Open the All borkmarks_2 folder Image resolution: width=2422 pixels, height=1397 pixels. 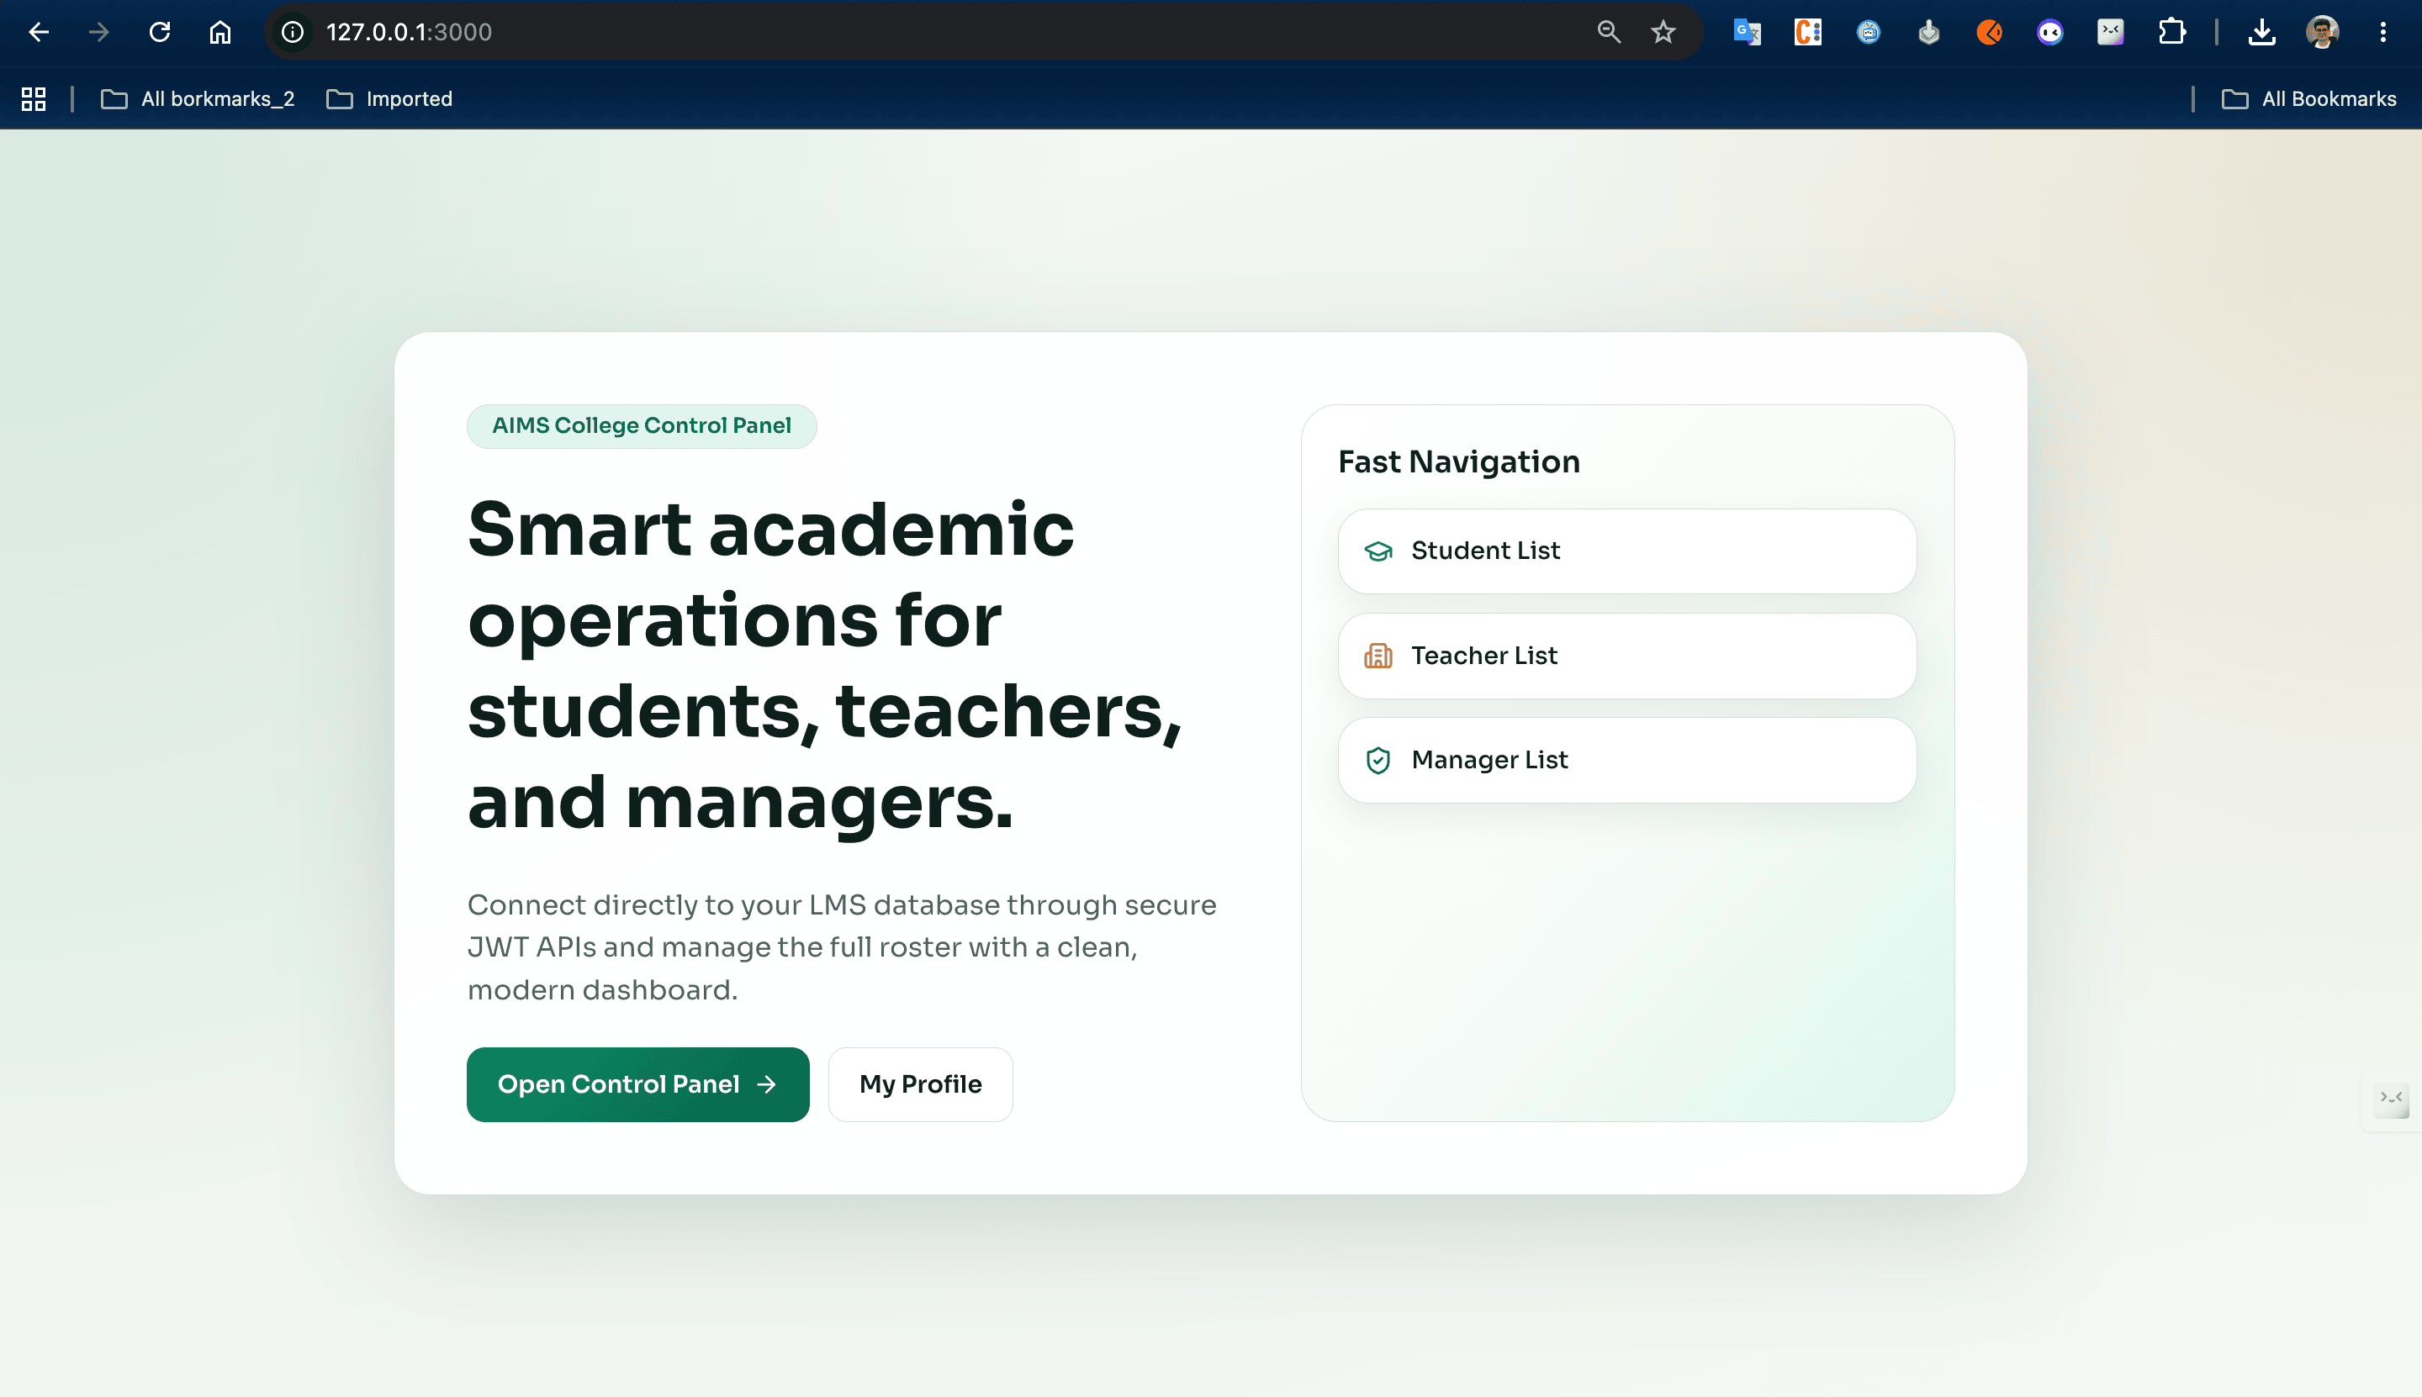click(198, 99)
